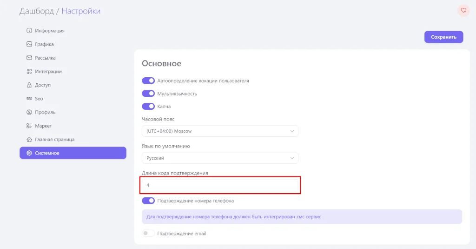Viewport: 476px width, 249px height.
Task: Open the Маркет settings section
Action: point(43,126)
